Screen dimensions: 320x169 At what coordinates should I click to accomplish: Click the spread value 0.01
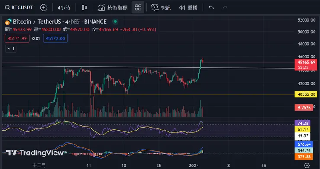tap(36, 38)
